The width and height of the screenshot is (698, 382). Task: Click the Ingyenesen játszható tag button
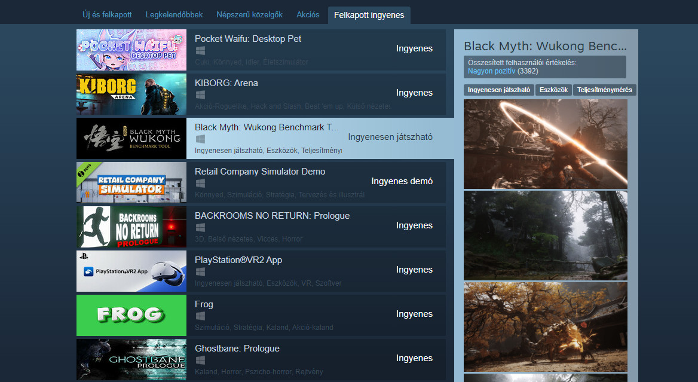click(498, 90)
